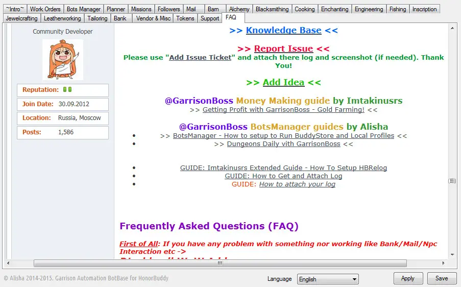Open the Alchemy tab
Image resolution: width=461 pixels, height=287 pixels.
point(239,9)
